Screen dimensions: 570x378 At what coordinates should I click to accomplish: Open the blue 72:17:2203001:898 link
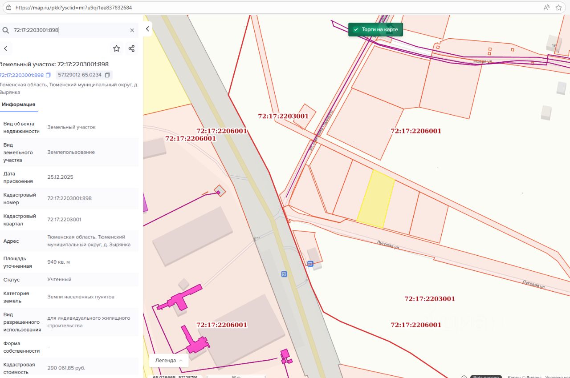(x=22, y=75)
